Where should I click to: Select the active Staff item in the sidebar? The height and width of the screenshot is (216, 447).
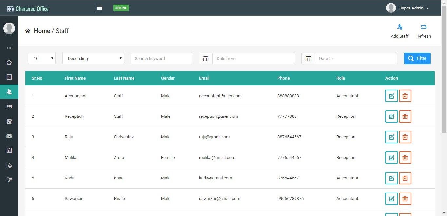click(9, 92)
